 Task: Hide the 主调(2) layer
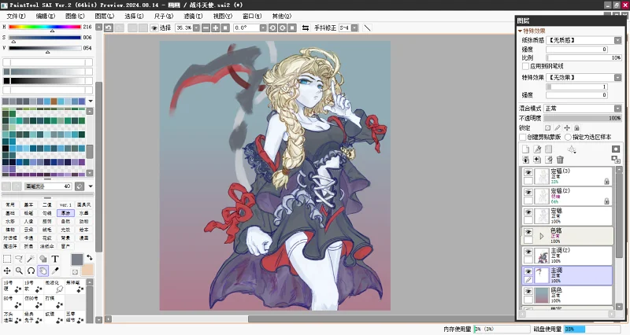click(x=528, y=252)
